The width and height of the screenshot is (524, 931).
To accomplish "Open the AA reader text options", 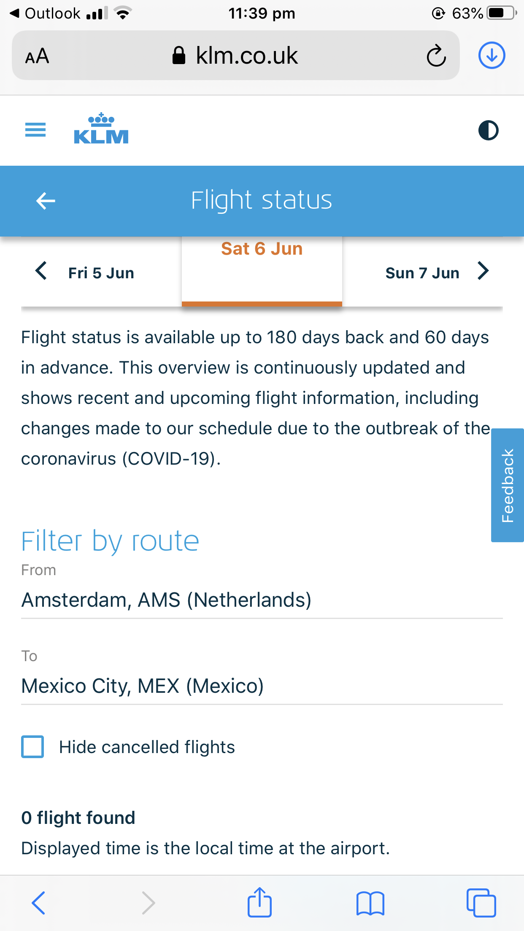I will click(x=37, y=56).
